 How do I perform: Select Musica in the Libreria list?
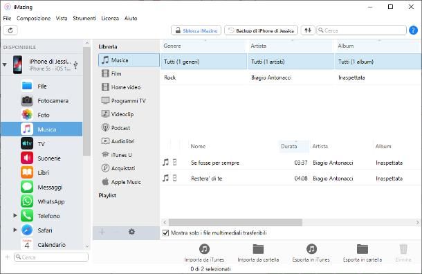[x=129, y=60]
